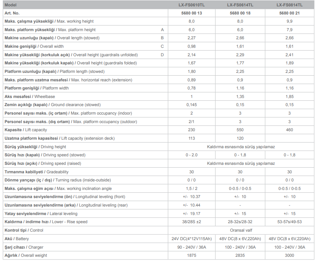Select the overall weight value 2835
This screenshot has height=261, width=317.
pyautogui.click(x=240, y=255)
